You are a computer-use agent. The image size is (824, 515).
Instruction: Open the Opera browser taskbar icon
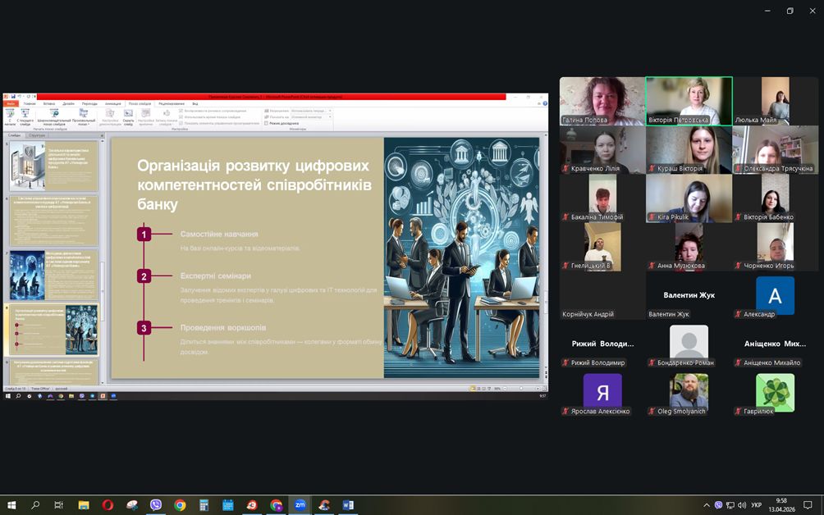tap(108, 505)
